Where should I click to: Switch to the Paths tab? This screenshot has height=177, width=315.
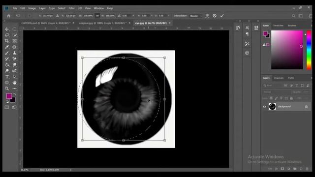click(x=291, y=78)
